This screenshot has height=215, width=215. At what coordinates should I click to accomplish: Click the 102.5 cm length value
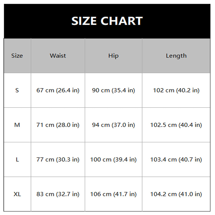[x=176, y=125]
